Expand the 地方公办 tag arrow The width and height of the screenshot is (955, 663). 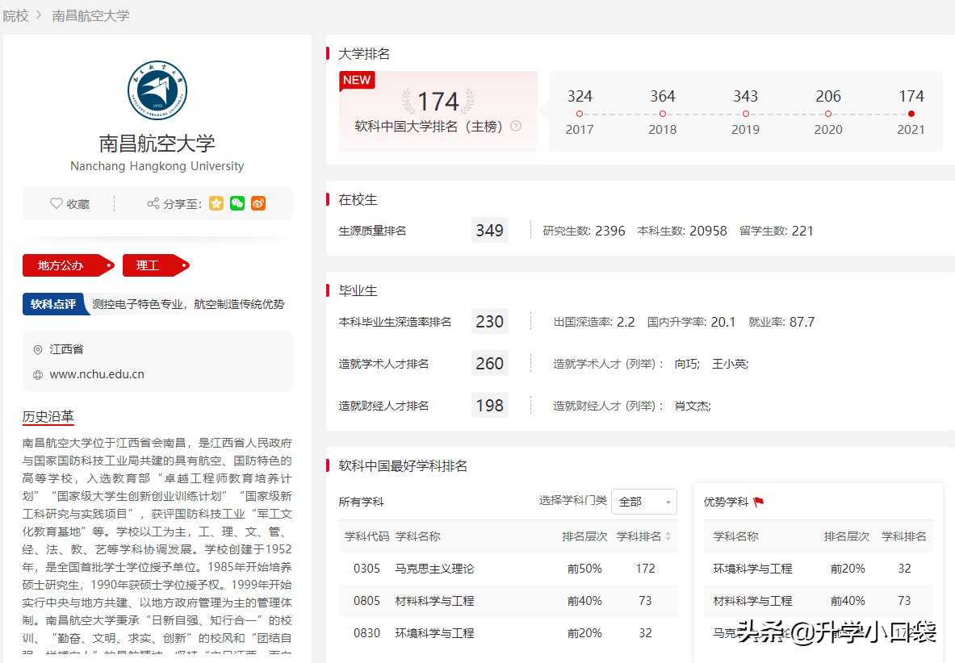[109, 265]
